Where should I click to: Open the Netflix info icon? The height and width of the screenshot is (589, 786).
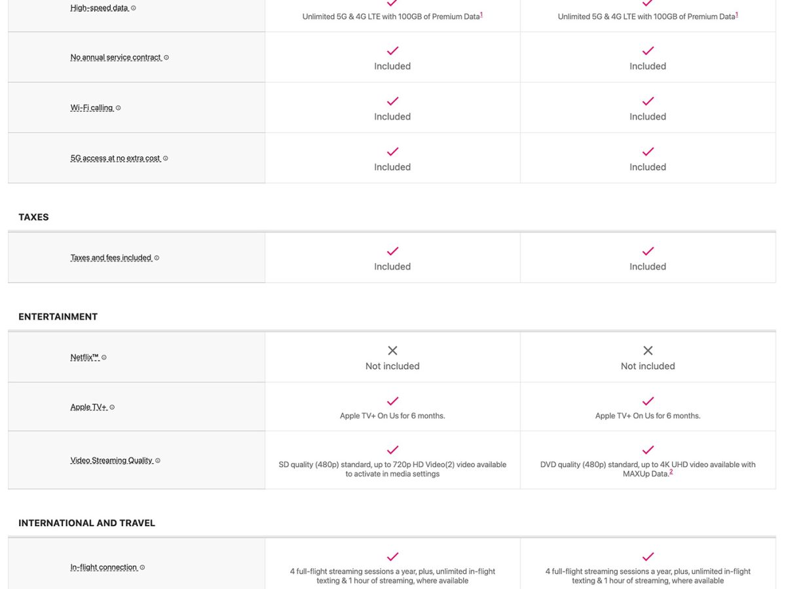[x=104, y=357]
